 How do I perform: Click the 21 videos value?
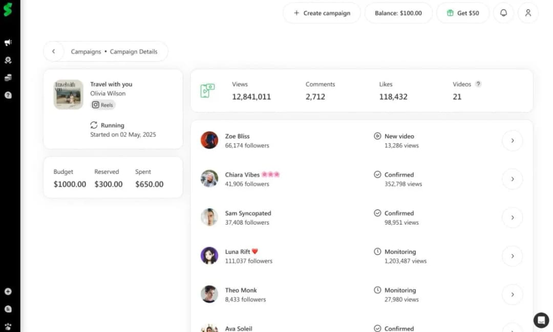pyautogui.click(x=457, y=97)
